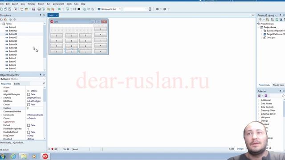Click the Object Inspector vertical scrollbar

point(45,113)
